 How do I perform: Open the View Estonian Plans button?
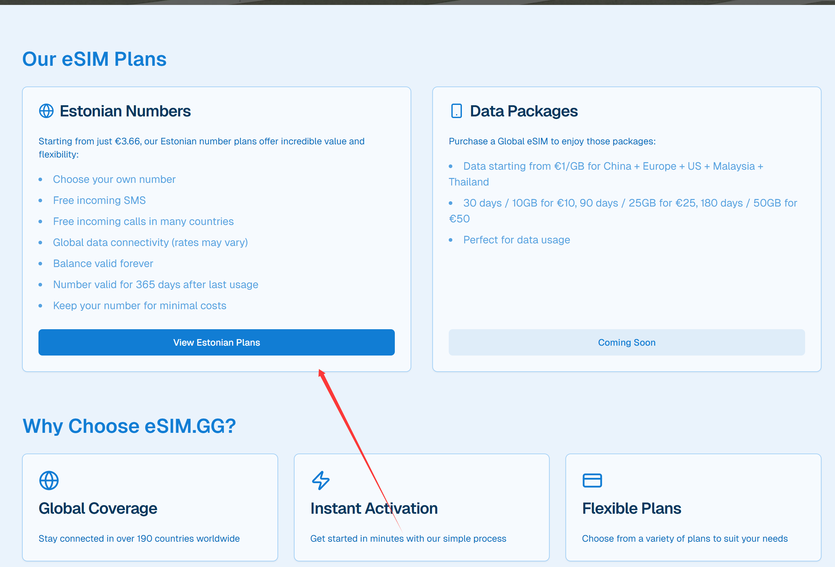point(217,342)
